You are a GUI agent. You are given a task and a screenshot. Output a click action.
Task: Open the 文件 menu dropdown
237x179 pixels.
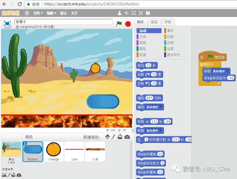point(38,13)
